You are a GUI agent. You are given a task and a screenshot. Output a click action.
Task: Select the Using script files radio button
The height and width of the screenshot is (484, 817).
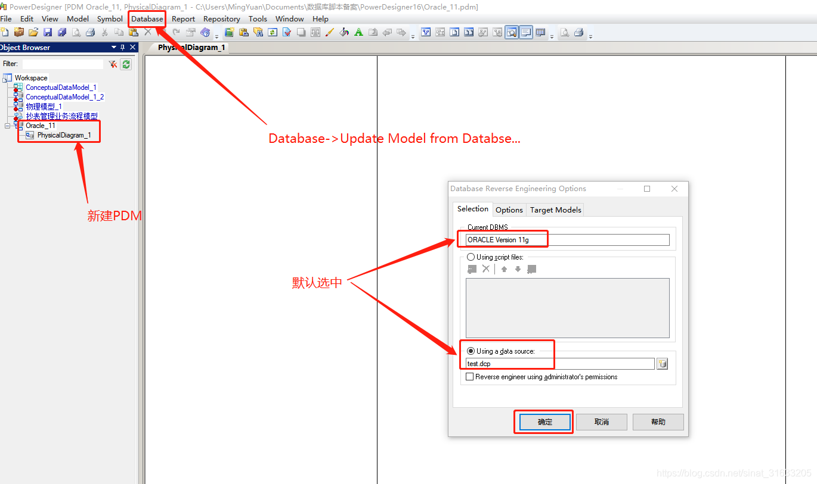tap(471, 257)
